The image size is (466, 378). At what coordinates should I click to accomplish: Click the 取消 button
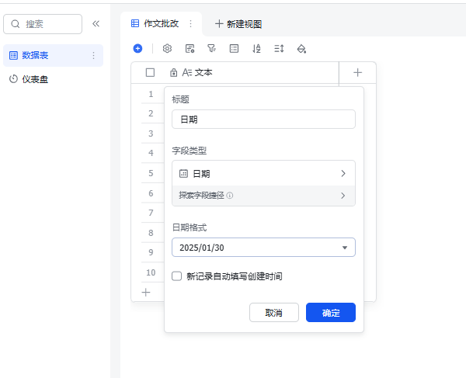click(x=274, y=312)
